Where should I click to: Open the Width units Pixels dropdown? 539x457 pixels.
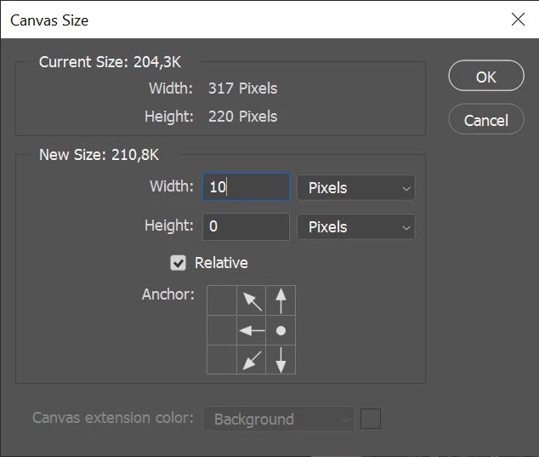(x=355, y=188)
